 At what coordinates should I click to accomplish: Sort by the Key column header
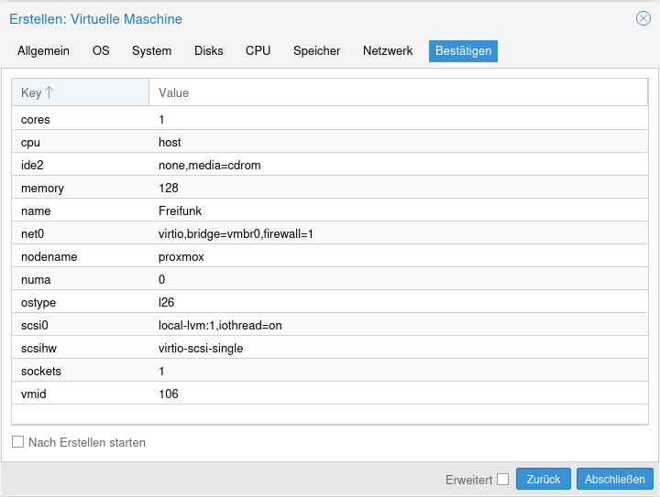[x=80, y=92]
